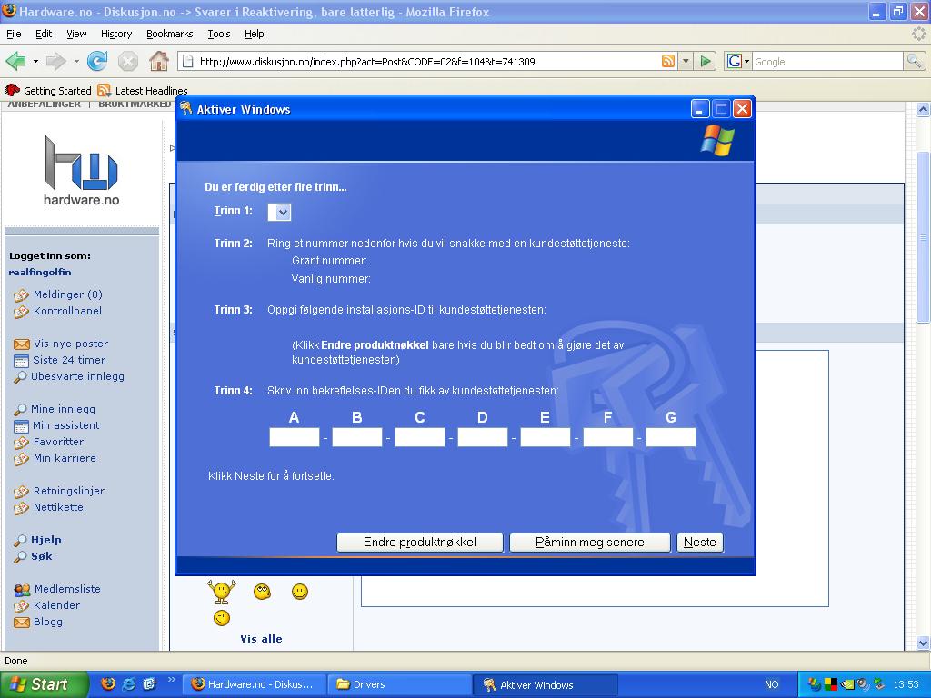Image resolution: width=931 pixels, height=698 pixels.
Task: Click confirmation ID field A
Action: pos(295,437)
